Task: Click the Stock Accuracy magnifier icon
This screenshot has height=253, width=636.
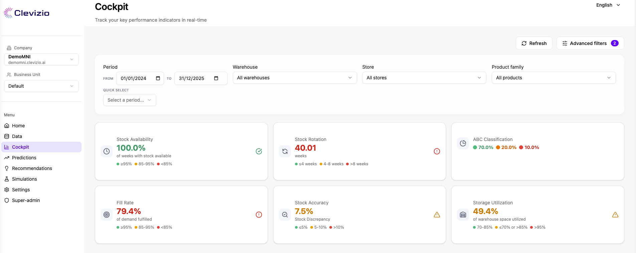Action: click(x=285, y=215)
